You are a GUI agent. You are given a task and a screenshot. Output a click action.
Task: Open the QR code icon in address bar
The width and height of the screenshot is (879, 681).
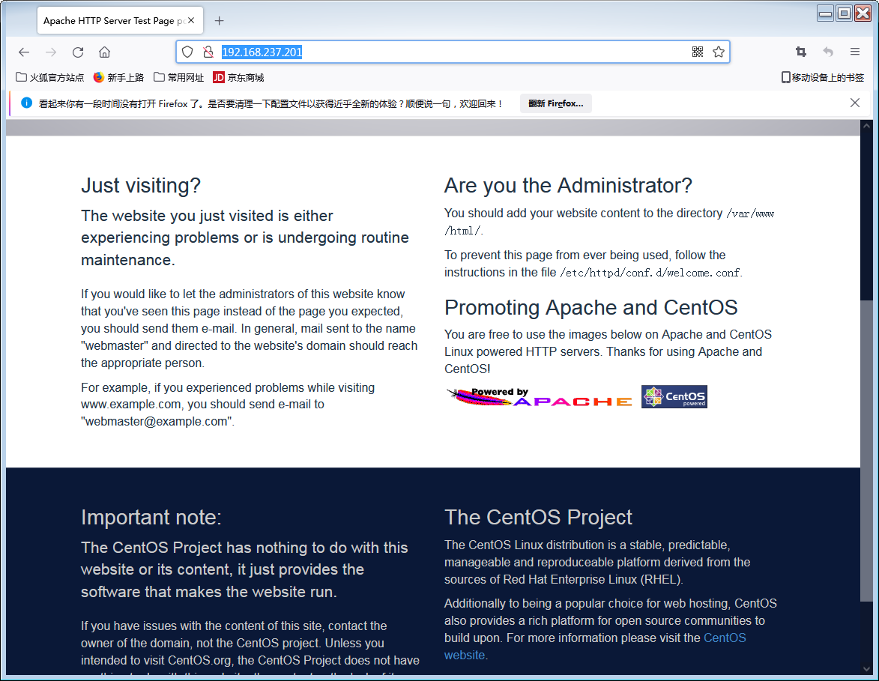click(x=698, y=52)
